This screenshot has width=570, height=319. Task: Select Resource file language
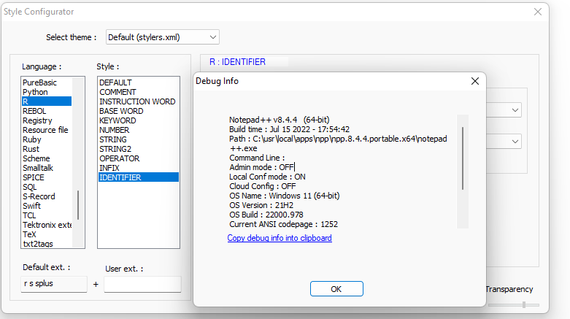point(45,130)
